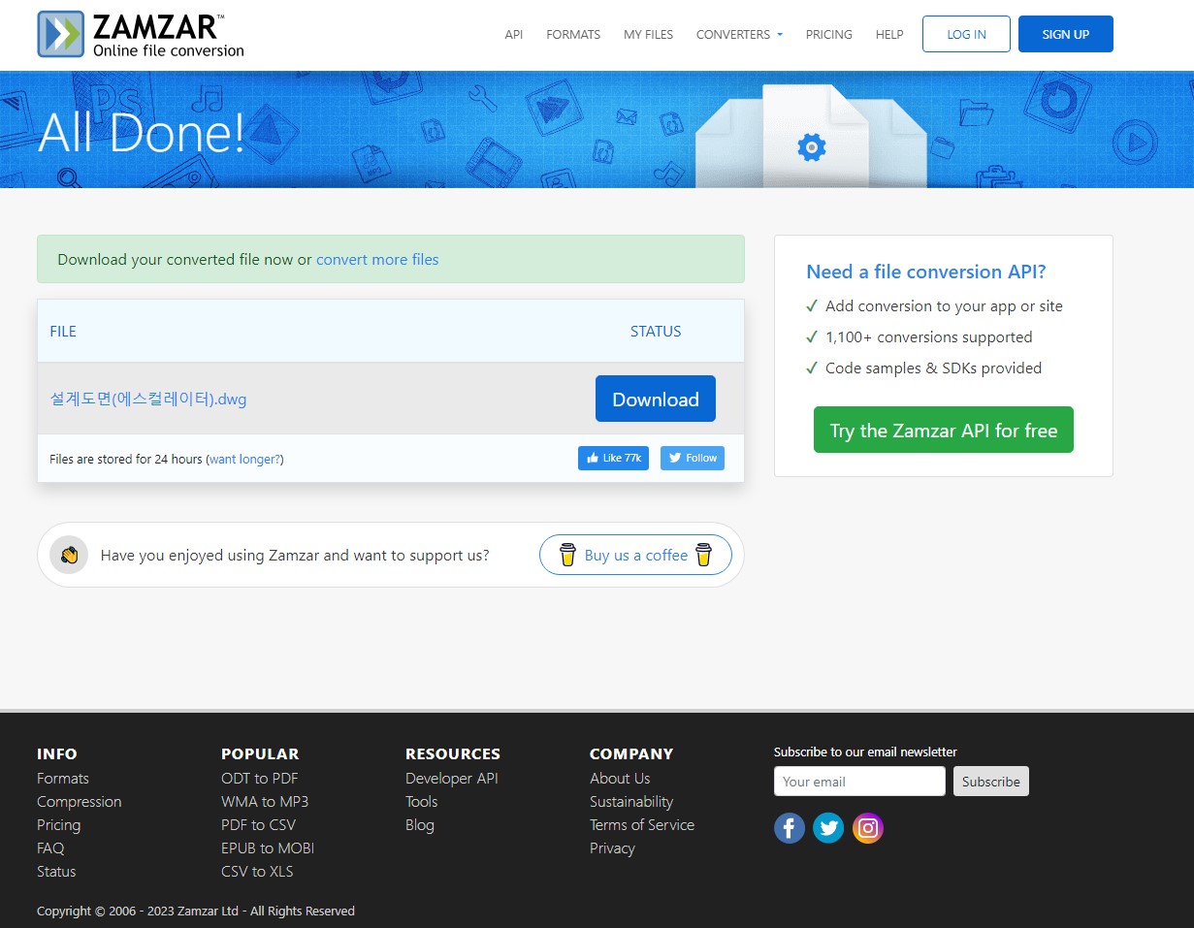Open Twitter icon in footer
1194x928 pixels.
[828, 827]
